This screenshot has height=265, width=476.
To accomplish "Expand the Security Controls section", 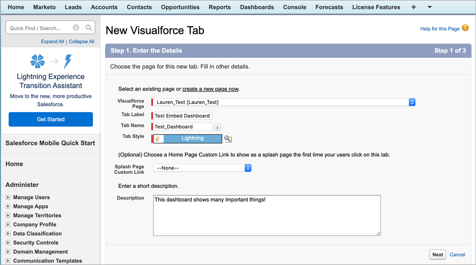I will (8, 243).
